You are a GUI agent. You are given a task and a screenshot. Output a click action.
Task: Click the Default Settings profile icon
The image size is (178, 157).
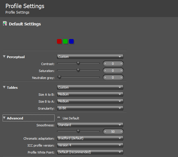pos(5,24)
